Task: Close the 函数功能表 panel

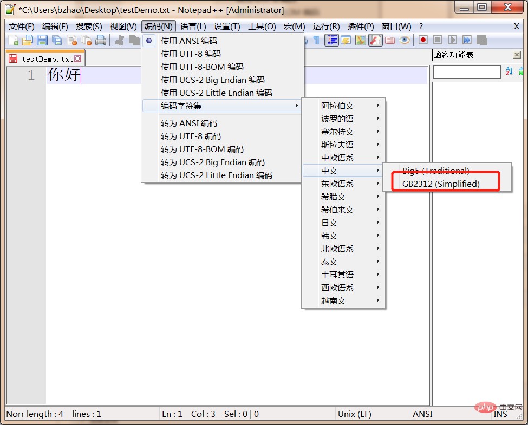Action: tap(517, 55)
